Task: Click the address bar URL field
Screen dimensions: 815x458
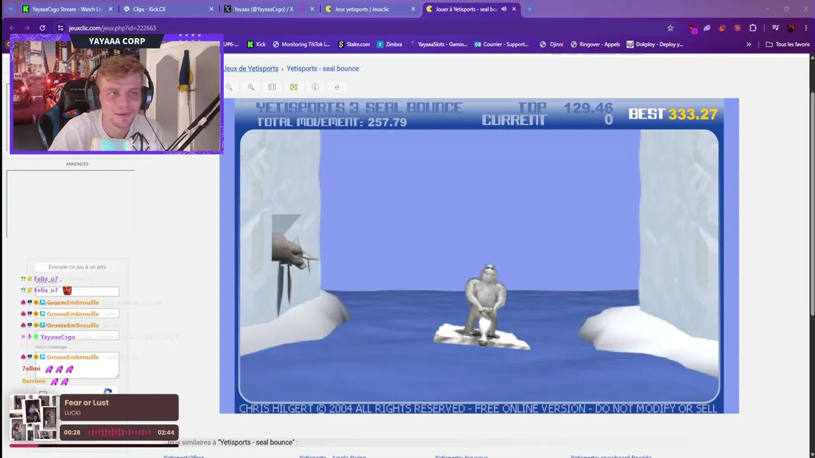Action: (x=357, y=28)
